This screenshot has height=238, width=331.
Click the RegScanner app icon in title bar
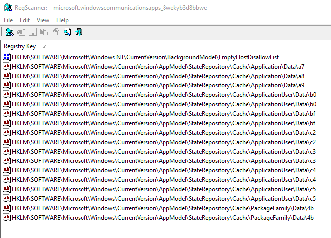[8, 8]
